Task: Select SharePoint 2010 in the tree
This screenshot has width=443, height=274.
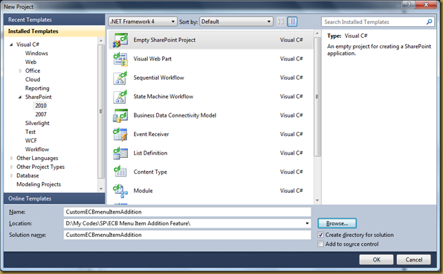Action: click(41, 106)
